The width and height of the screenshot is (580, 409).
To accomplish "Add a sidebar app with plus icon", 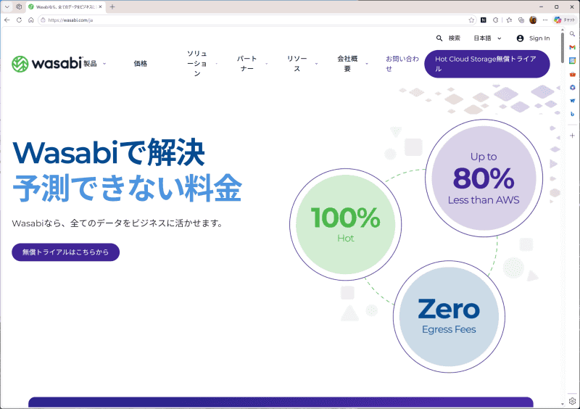I will (572, 136).
